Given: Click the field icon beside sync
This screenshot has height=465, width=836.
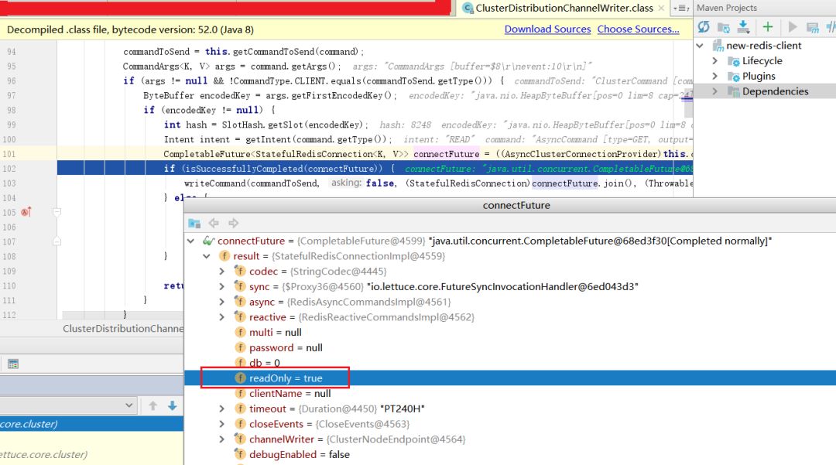Looking at the screenshot, I should coord(241,286).
